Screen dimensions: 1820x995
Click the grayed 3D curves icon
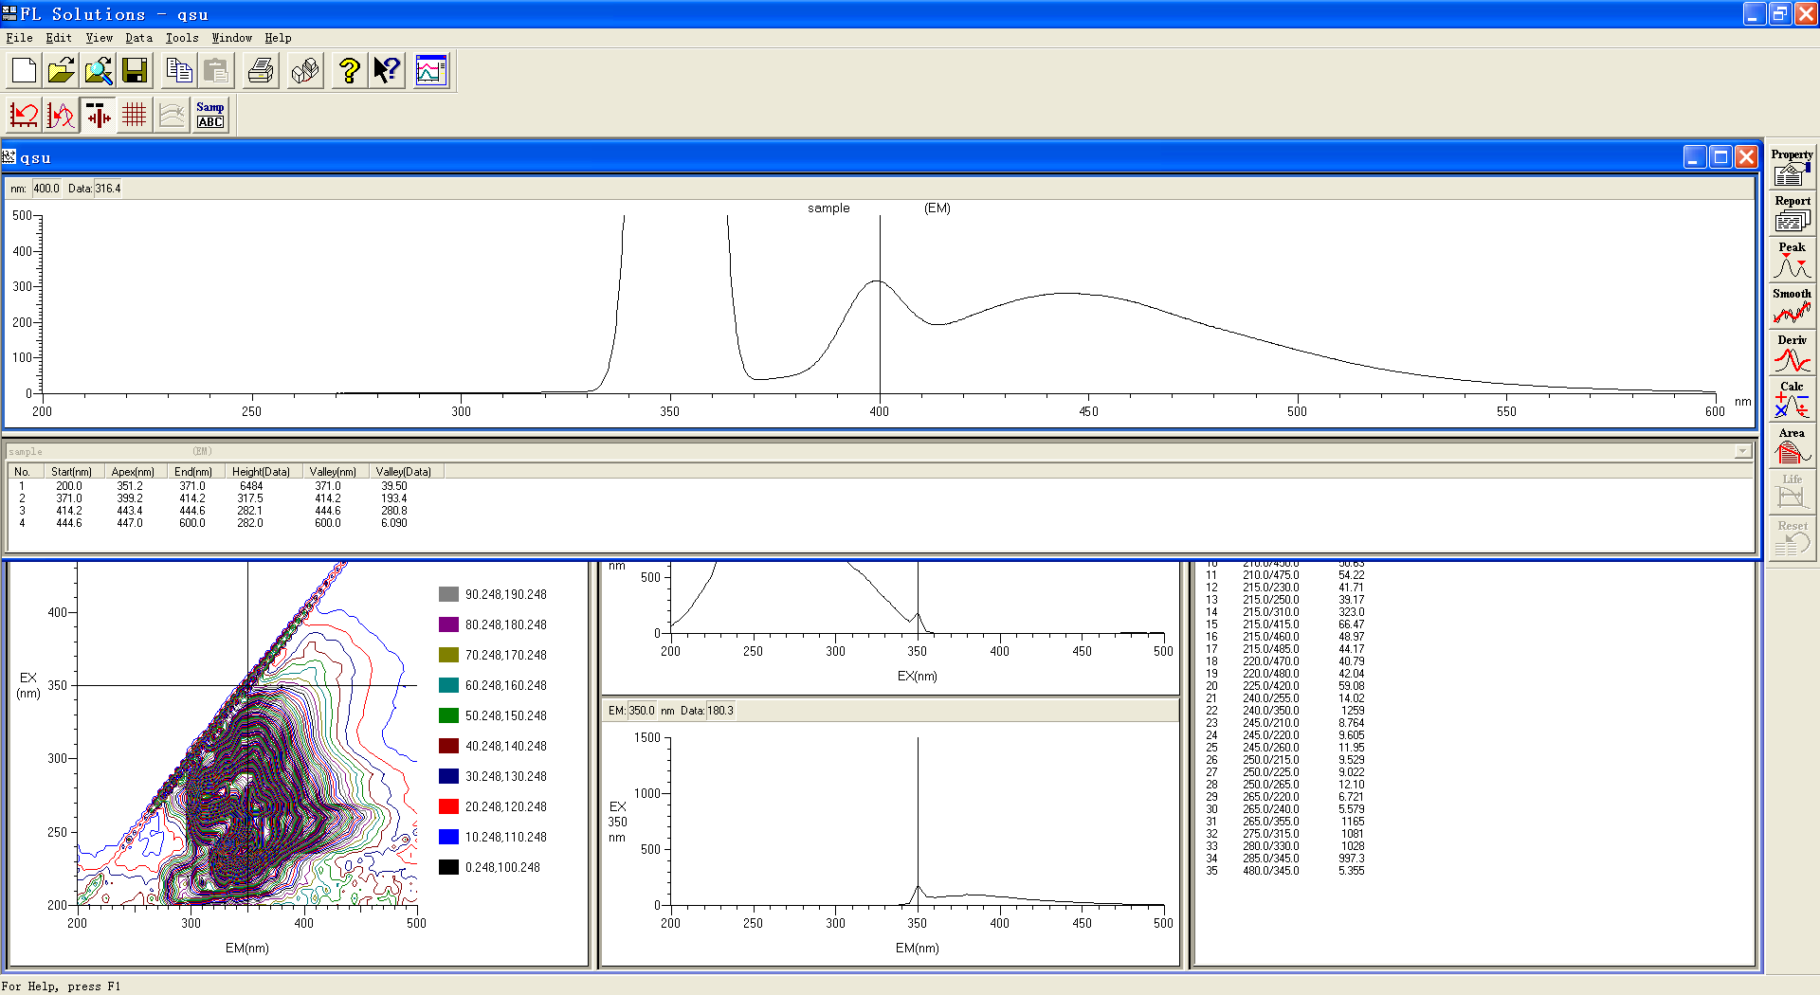coord(172,116)
